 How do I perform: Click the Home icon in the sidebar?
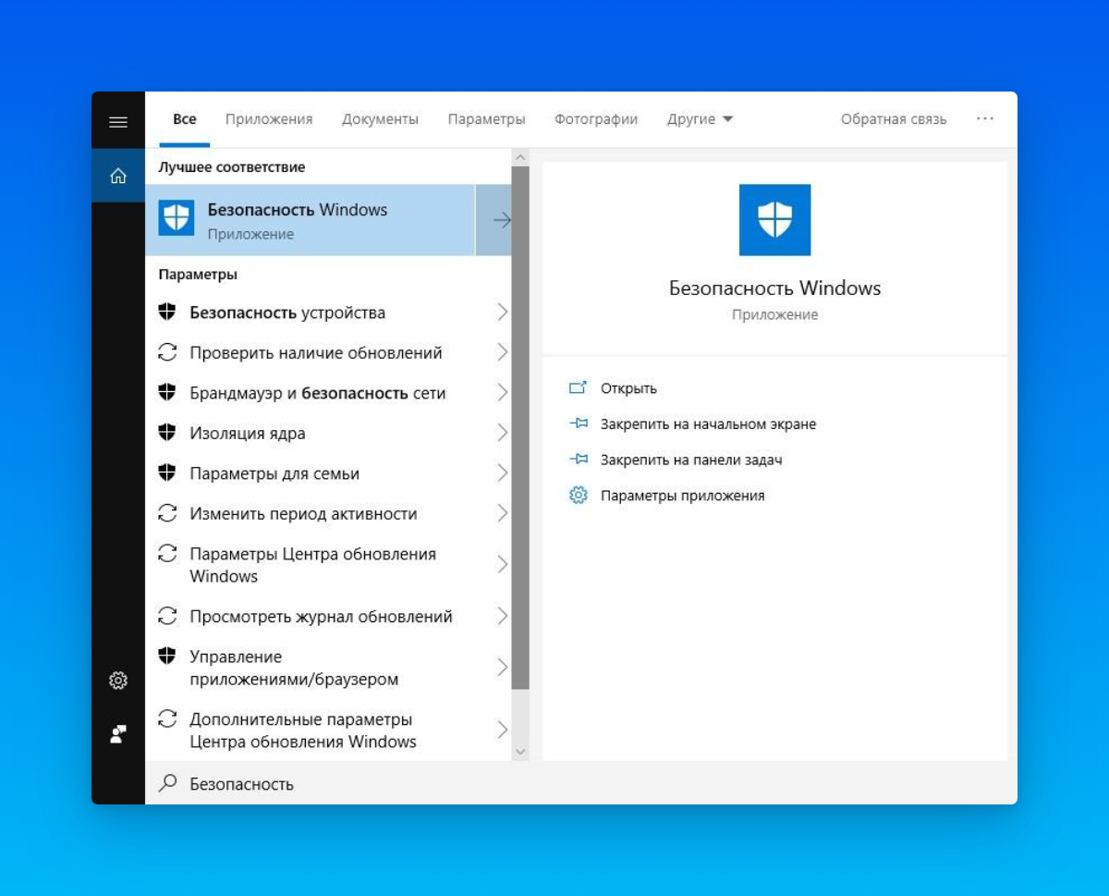[x=118, y=176]
